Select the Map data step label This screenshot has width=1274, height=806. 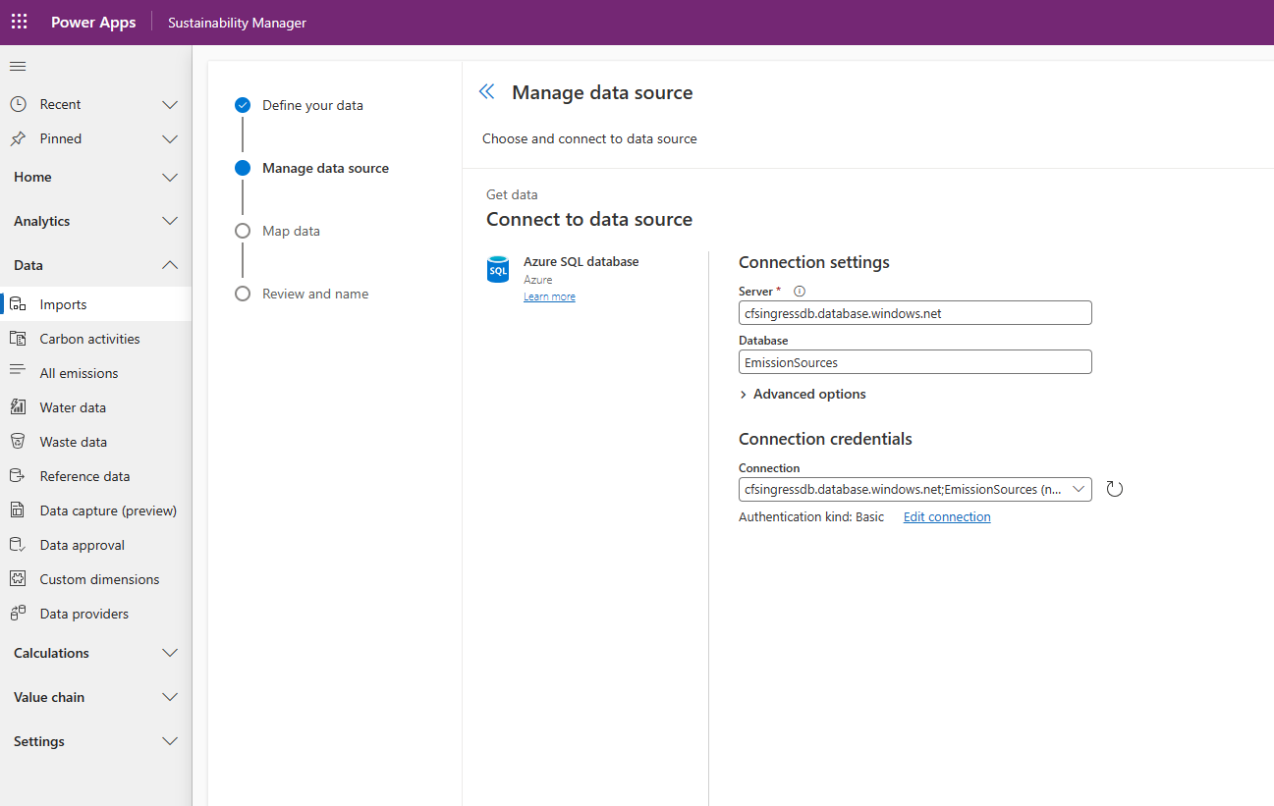(291, 231)
